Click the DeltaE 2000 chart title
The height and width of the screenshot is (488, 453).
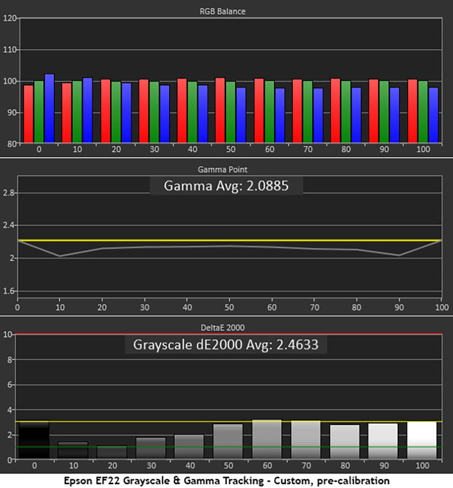222,328
